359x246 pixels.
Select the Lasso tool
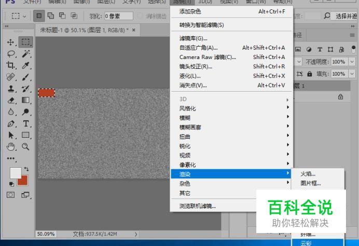11,54
